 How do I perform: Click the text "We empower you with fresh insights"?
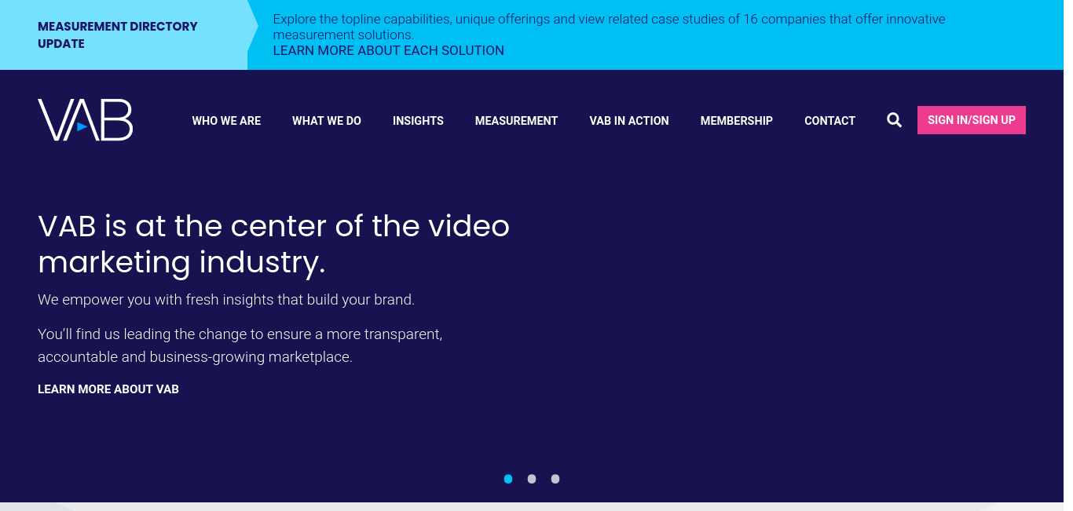pyautogui.click(x=226, y=300)
